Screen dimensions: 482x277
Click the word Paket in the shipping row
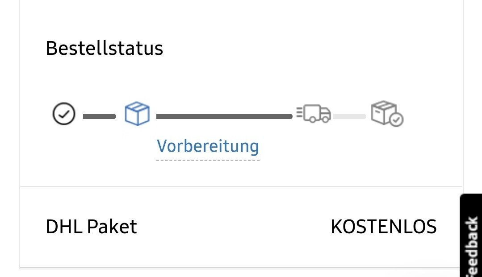click(112, 227)
